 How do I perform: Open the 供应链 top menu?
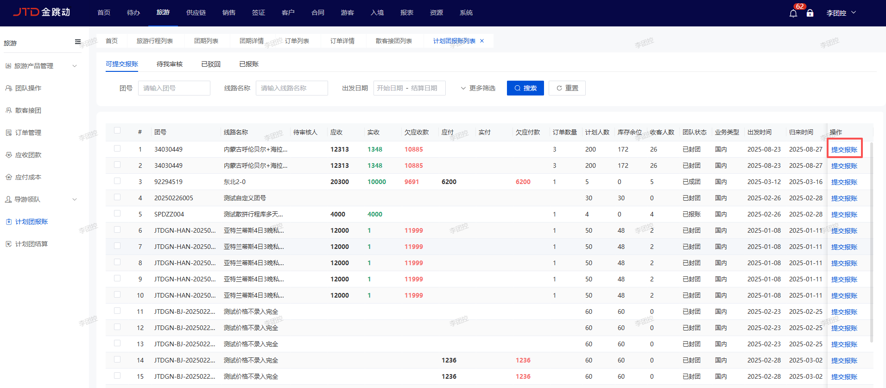point(196,13)
